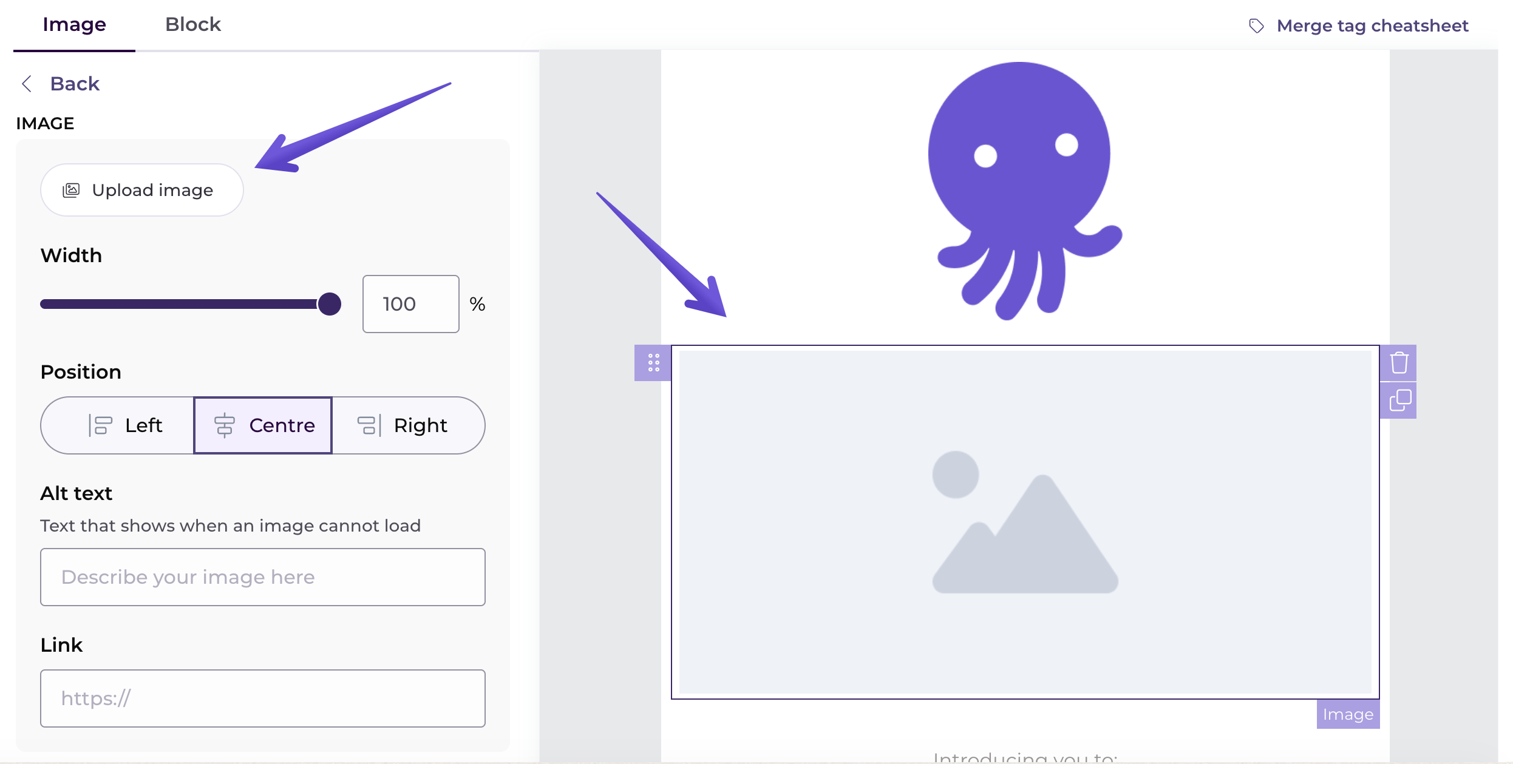
Task: Click the Alt text description field
Action: click(262, 577)
